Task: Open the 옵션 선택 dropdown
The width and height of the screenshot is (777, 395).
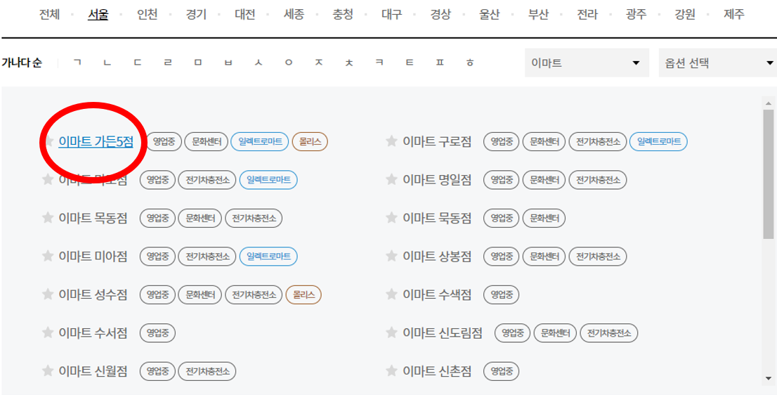Action: point(717,63)
